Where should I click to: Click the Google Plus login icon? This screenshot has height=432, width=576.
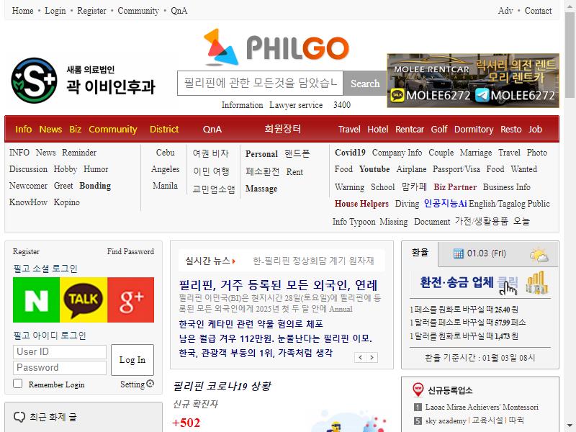click(x=131, y=300)
